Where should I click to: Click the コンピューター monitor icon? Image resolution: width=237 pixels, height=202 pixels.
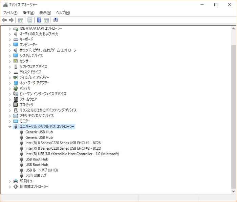pos(16,45)
